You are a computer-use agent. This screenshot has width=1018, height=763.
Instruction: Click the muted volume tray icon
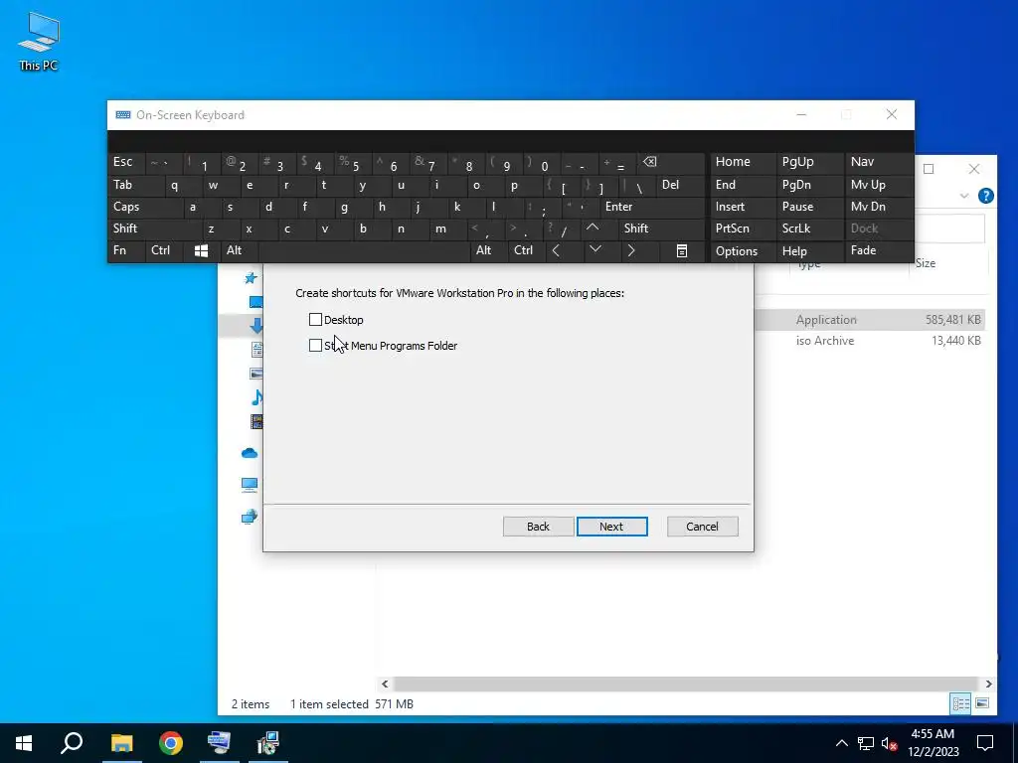889,743
